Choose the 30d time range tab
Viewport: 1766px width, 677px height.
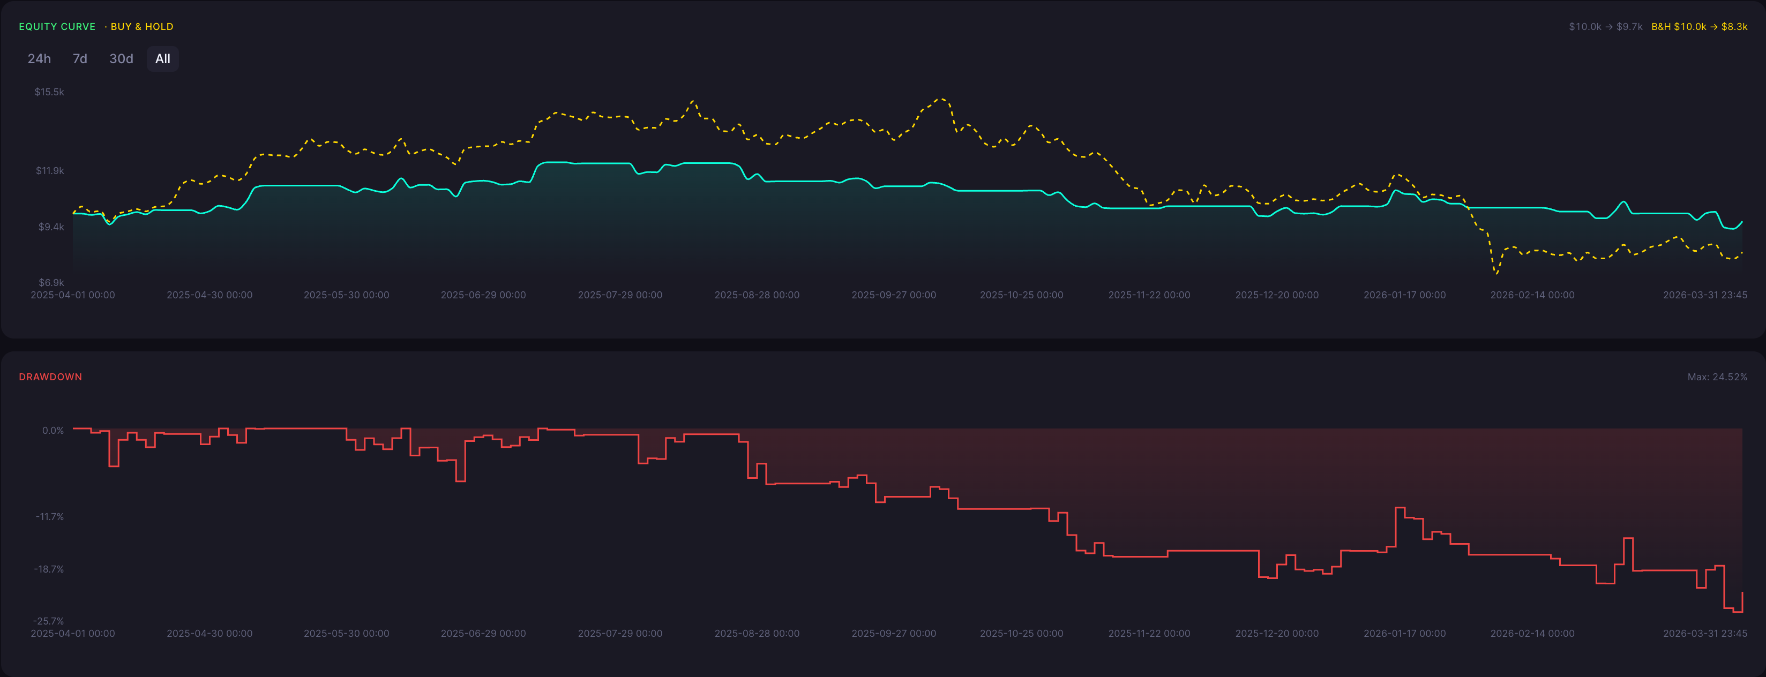[121, 59]
